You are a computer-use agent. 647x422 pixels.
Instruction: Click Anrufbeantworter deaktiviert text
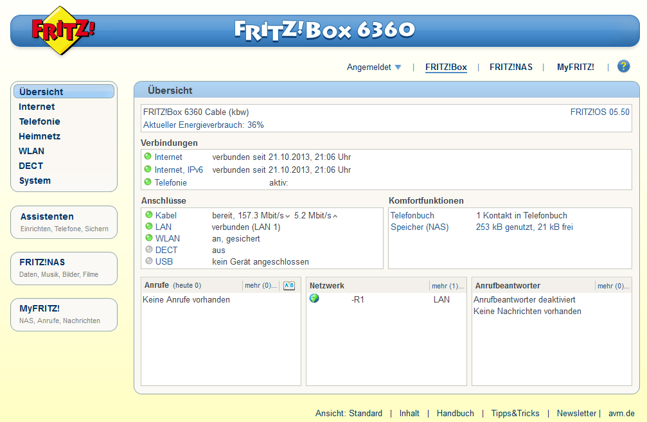pyautogui.click(x=524, y=299)
